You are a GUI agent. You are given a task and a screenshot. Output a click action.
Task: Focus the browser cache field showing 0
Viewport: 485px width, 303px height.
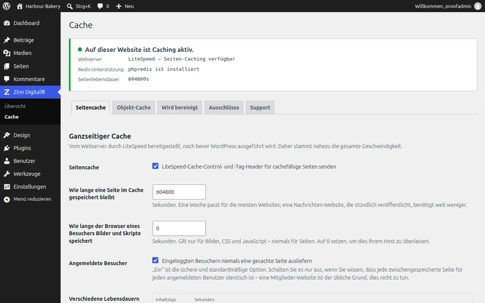click(179, 228)
